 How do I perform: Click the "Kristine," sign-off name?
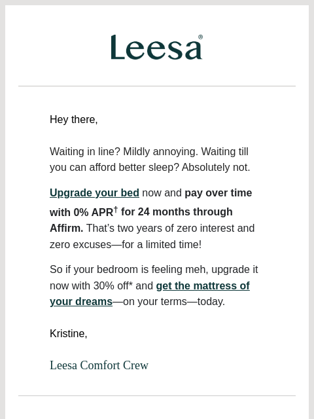pyautogui.click(x=68, y=333)
